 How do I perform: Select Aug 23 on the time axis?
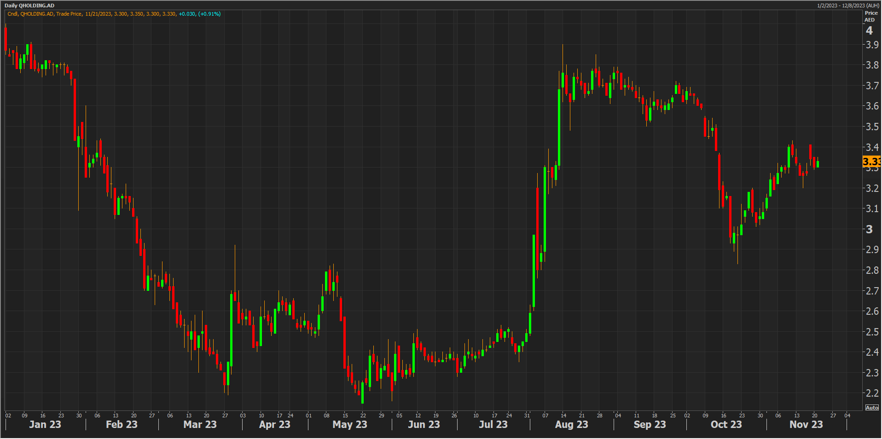pyautogui.click(x=571, y=424)
